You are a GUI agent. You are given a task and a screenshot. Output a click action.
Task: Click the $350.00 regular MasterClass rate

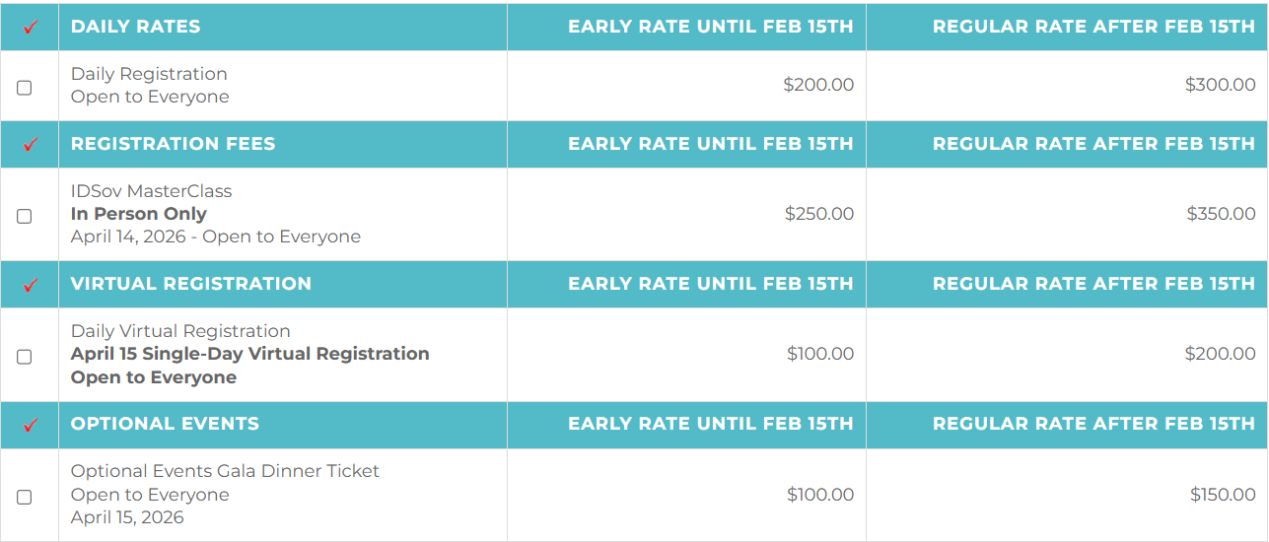pyautogui.click(x=1221, y=214)
